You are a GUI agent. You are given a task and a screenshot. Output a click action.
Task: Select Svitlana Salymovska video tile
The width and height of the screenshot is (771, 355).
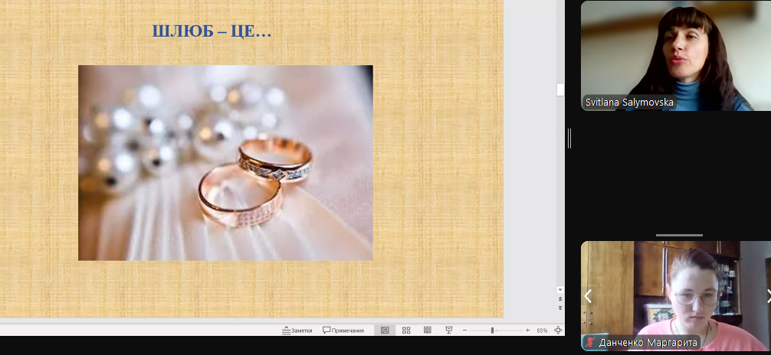[x=676, y=56]
